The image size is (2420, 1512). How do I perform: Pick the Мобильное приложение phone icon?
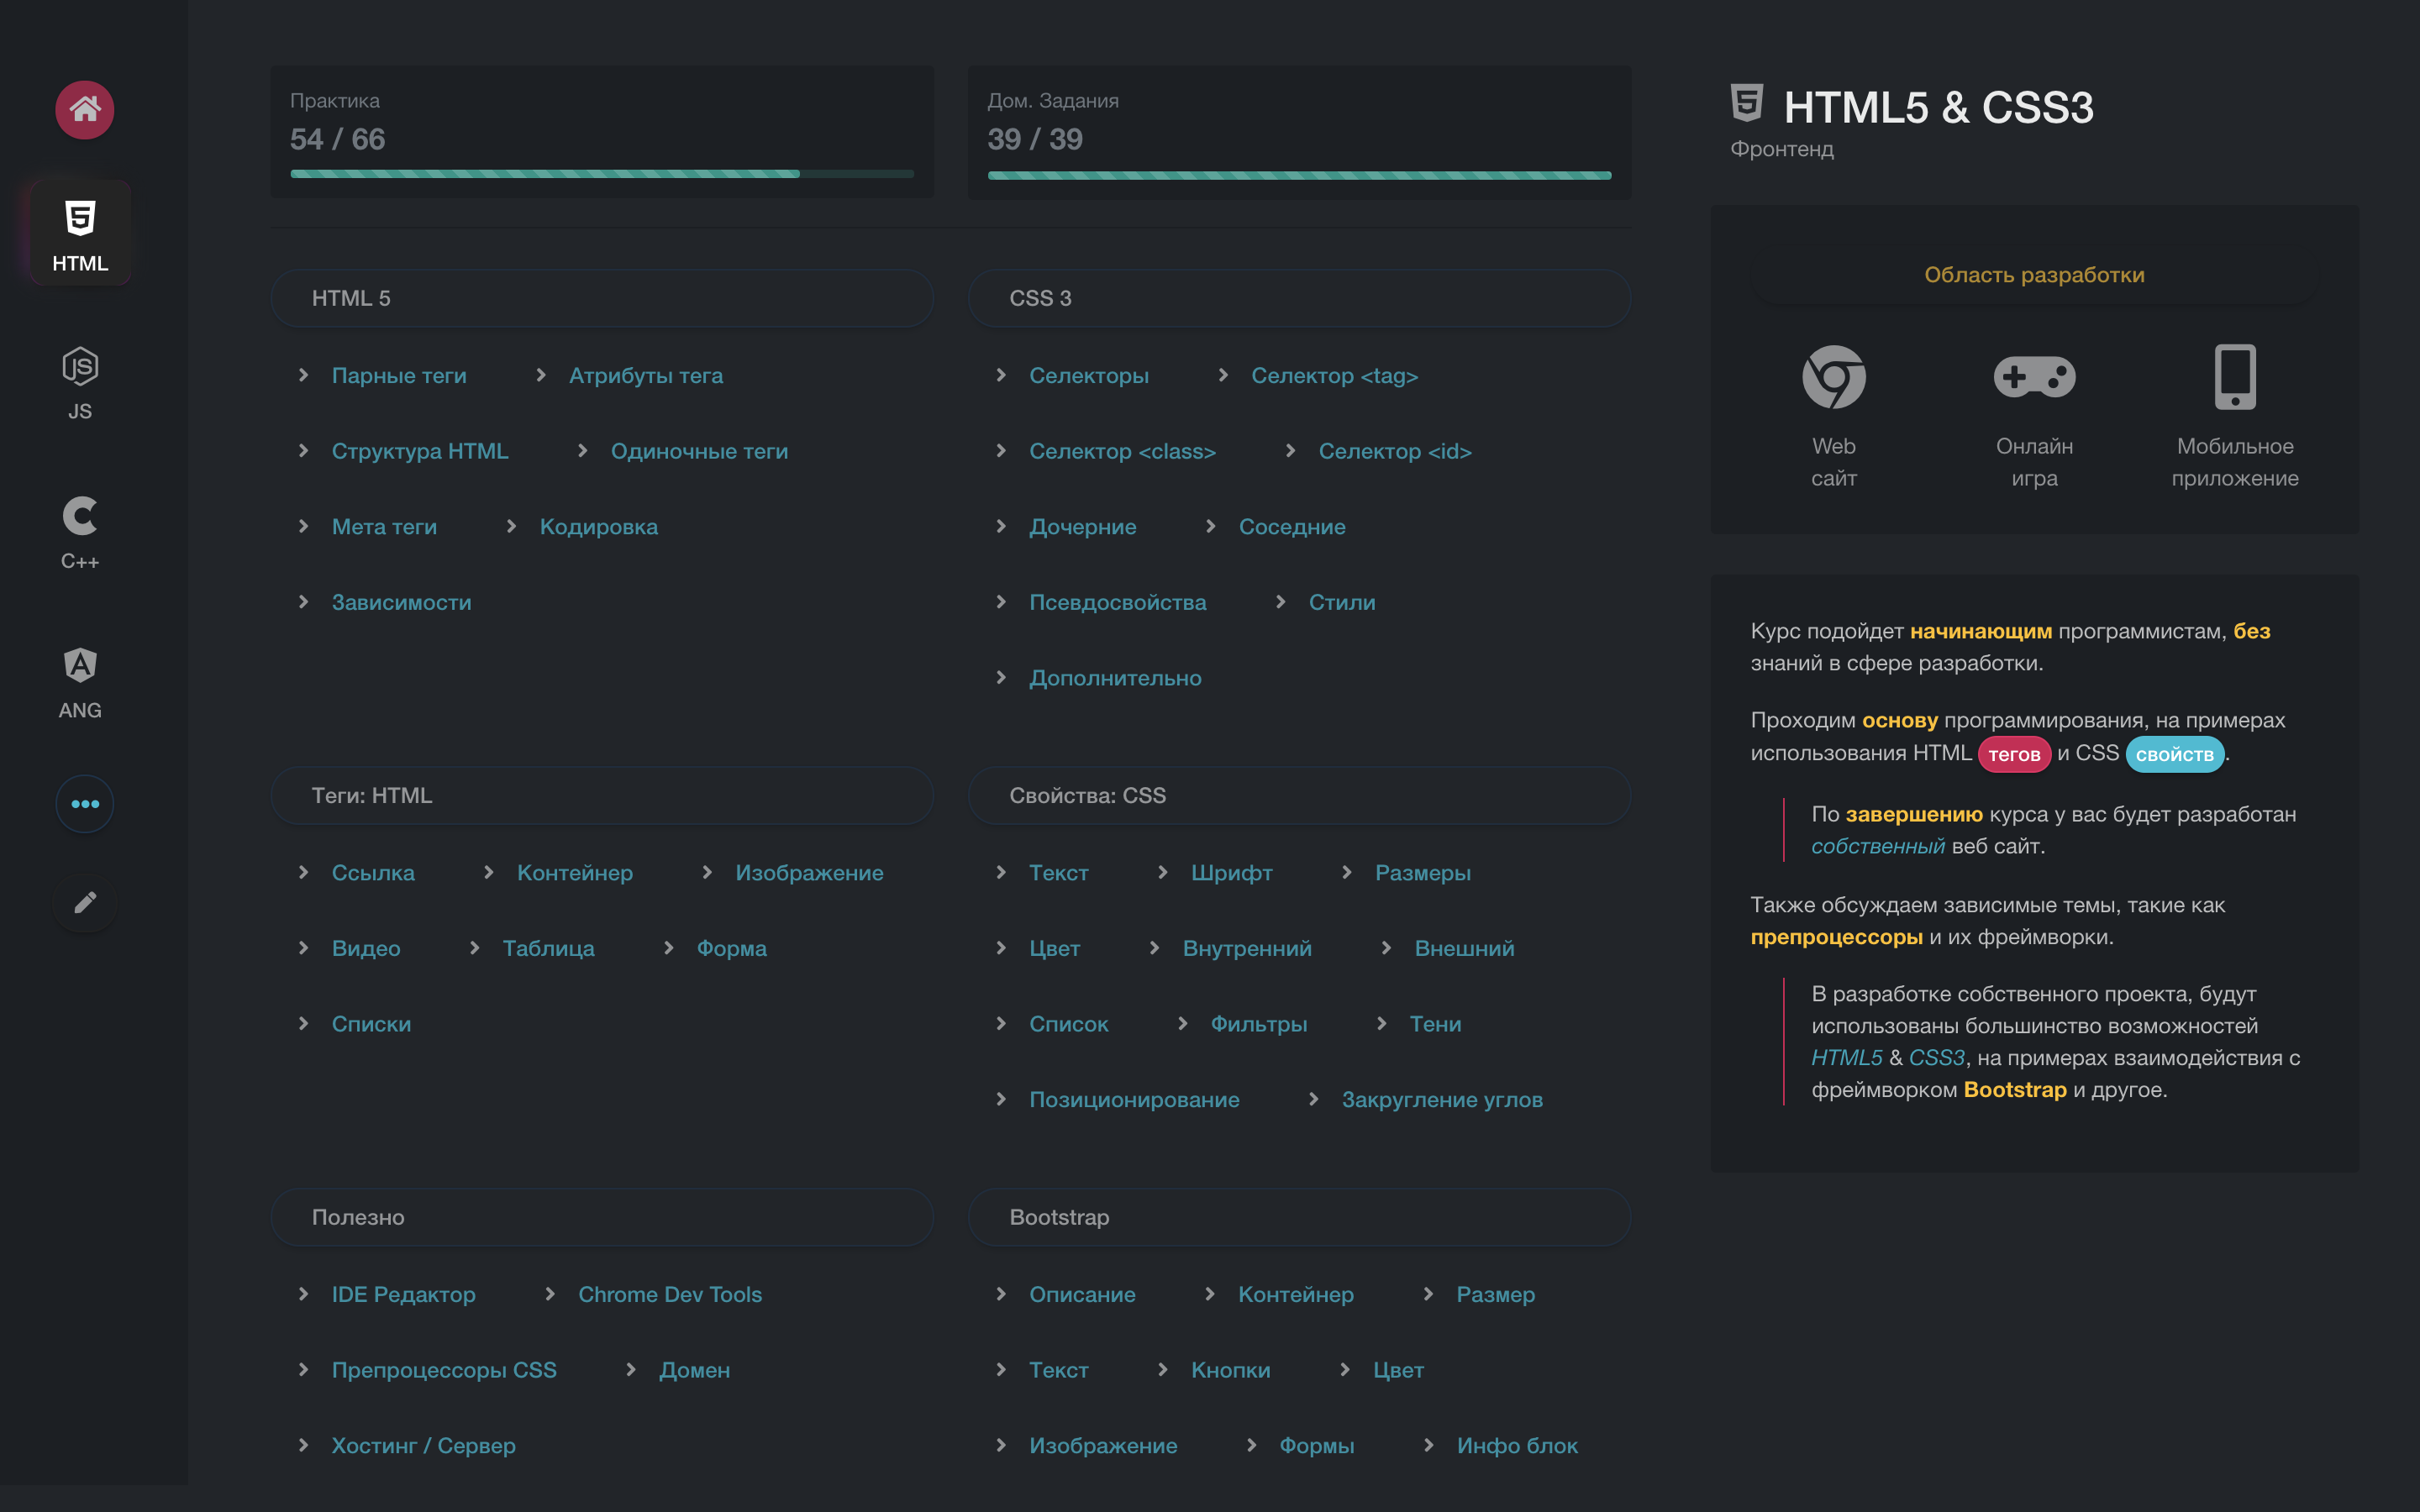(x=2234, y=378)
